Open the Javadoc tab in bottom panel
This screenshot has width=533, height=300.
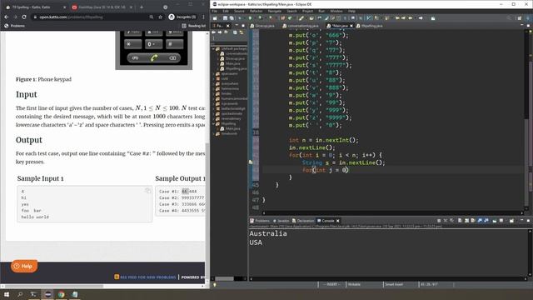point(281,221)
